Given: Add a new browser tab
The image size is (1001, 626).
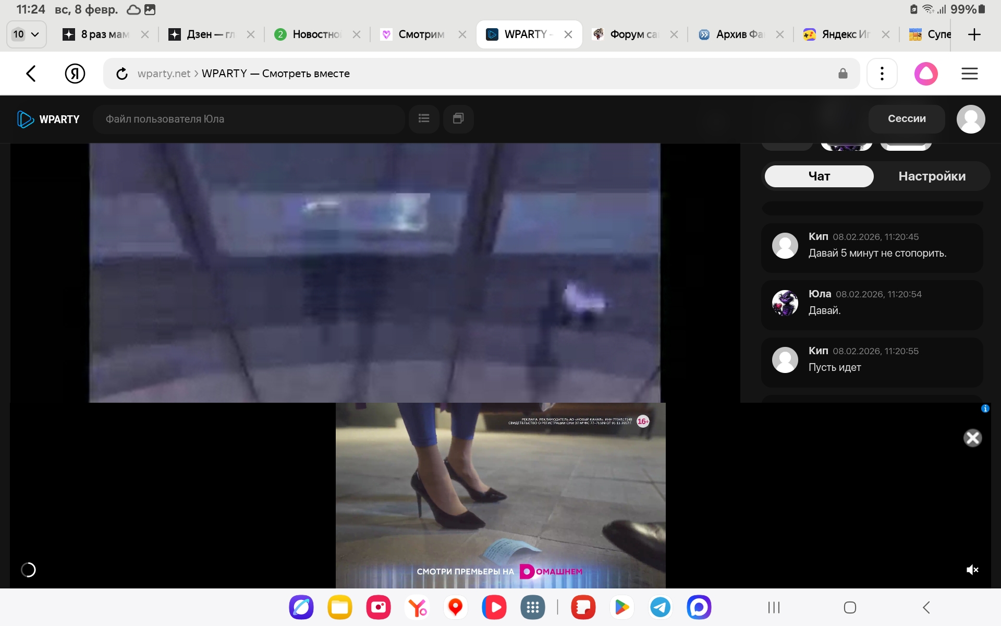Looking at the screenshot, I should pyautogui.click(x=974, y=34).
